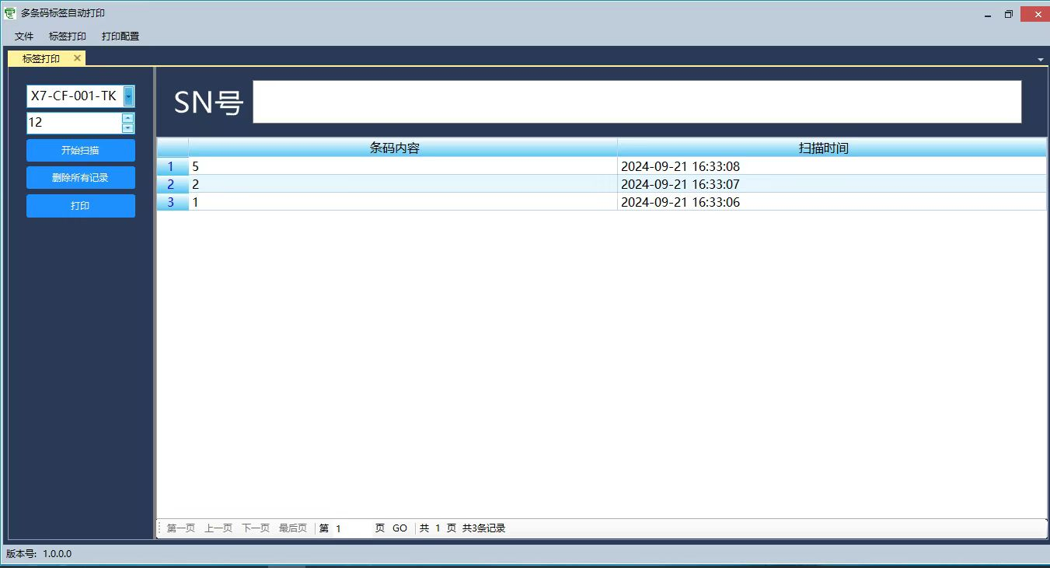Focus the SN号 input field
Screen dimensions: 1050x568
pyautogui.click(x=637, y=102)
